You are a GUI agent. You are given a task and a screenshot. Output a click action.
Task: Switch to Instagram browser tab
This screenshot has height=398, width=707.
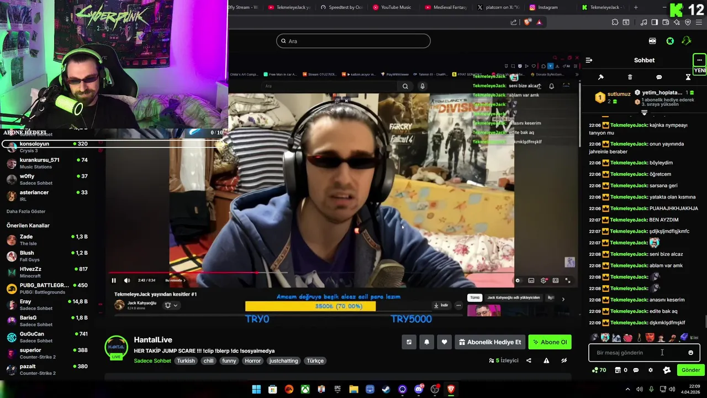(544, 7)
